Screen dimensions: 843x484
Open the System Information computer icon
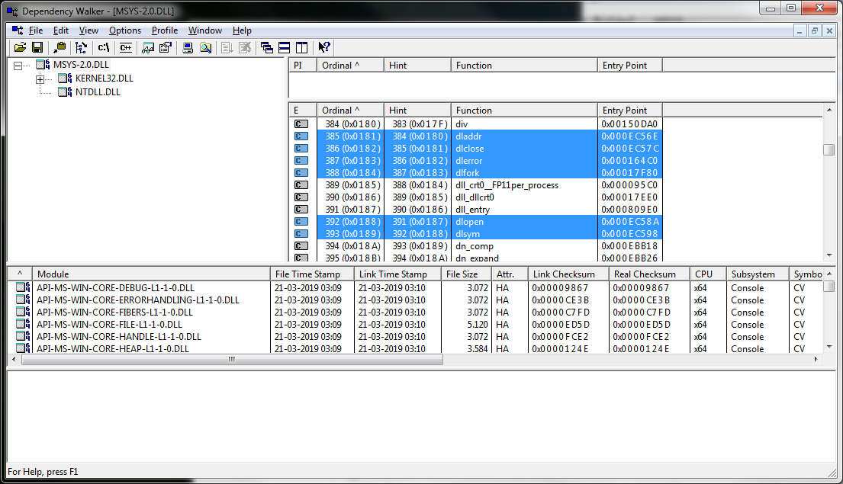(188, 48)
